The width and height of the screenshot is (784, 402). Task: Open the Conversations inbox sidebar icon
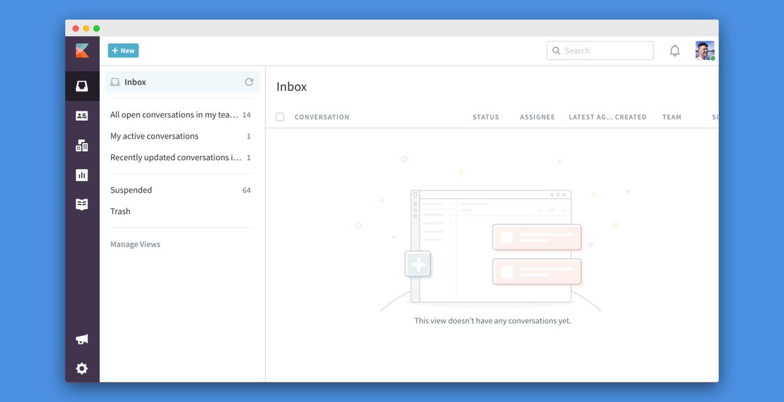pyautogui.click(x=82, y=86)
